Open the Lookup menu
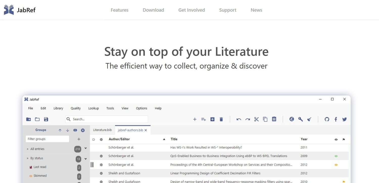 tap(93, 108)
